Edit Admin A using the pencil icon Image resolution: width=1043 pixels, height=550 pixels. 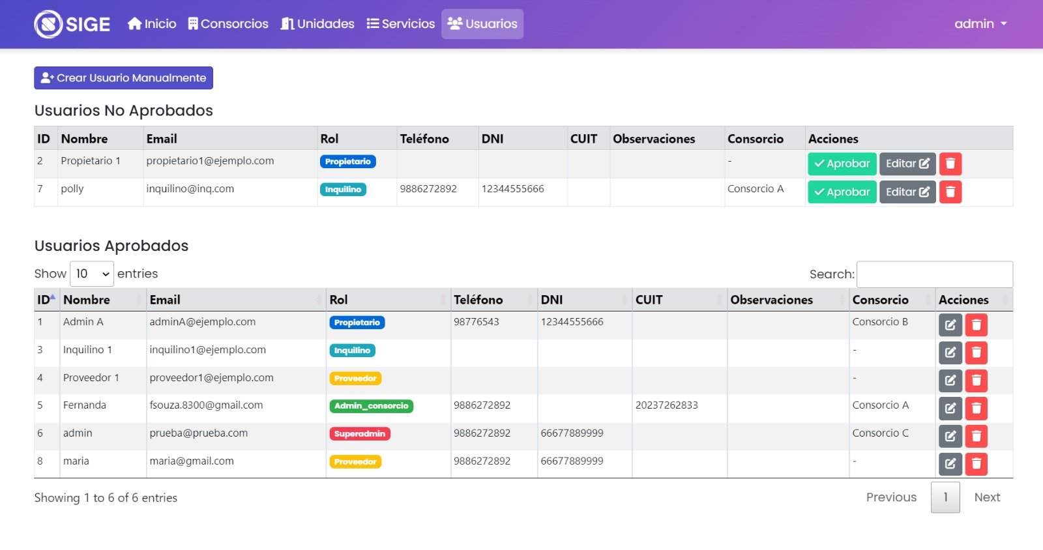coord(950,325)
